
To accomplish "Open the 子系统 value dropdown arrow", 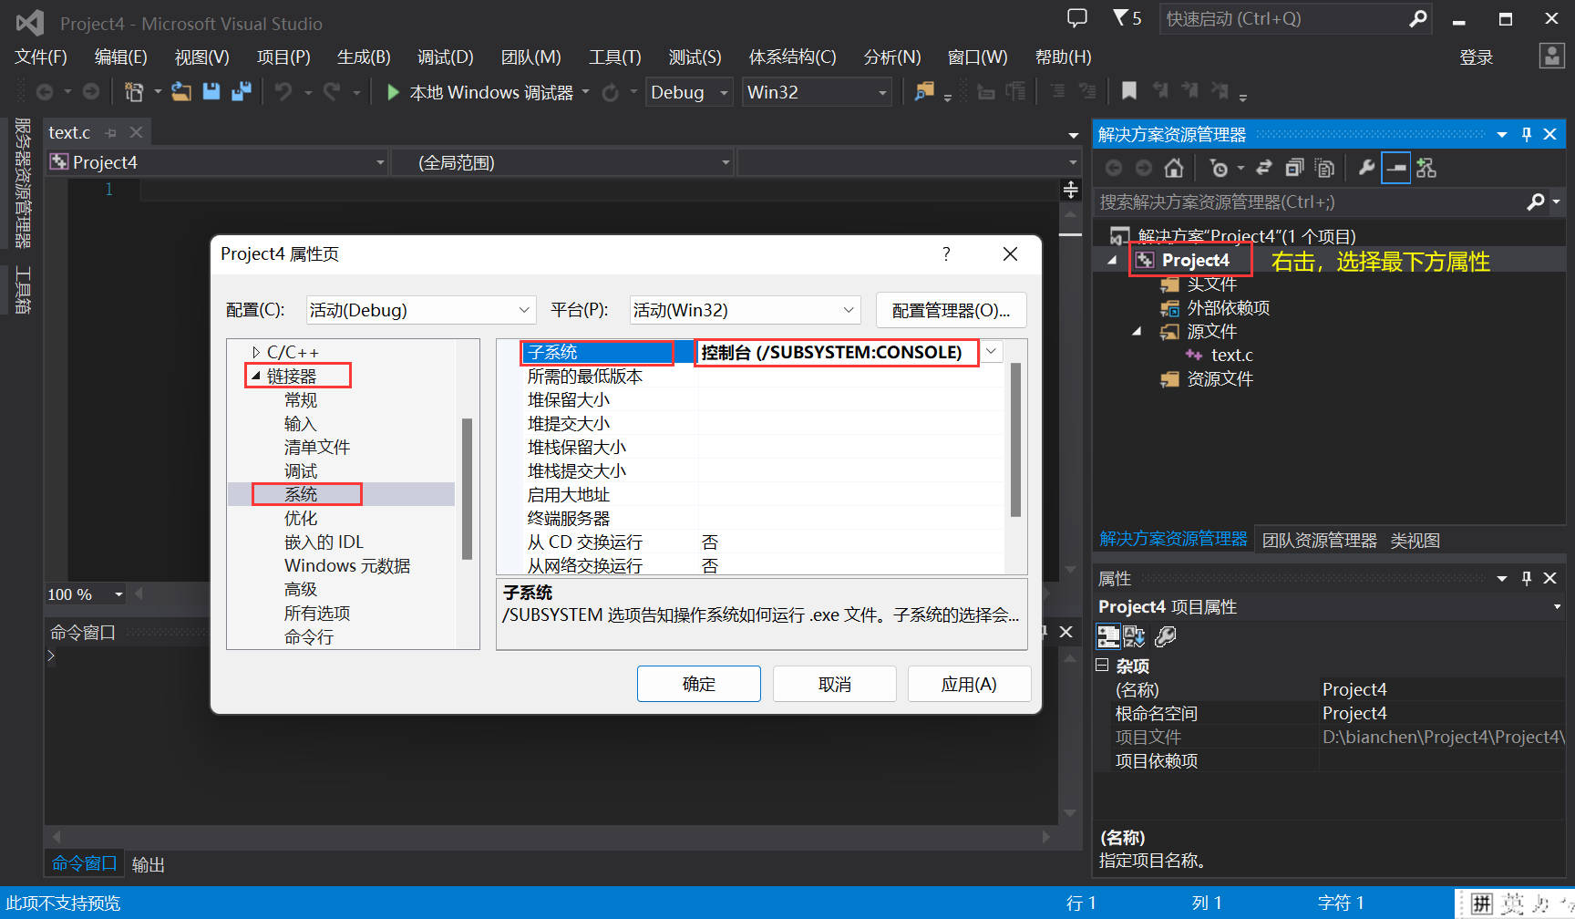I will (991, 352).
